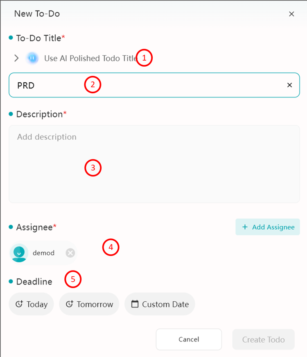Expand the AI Polished Todo Title chevron

pos(16,58)
